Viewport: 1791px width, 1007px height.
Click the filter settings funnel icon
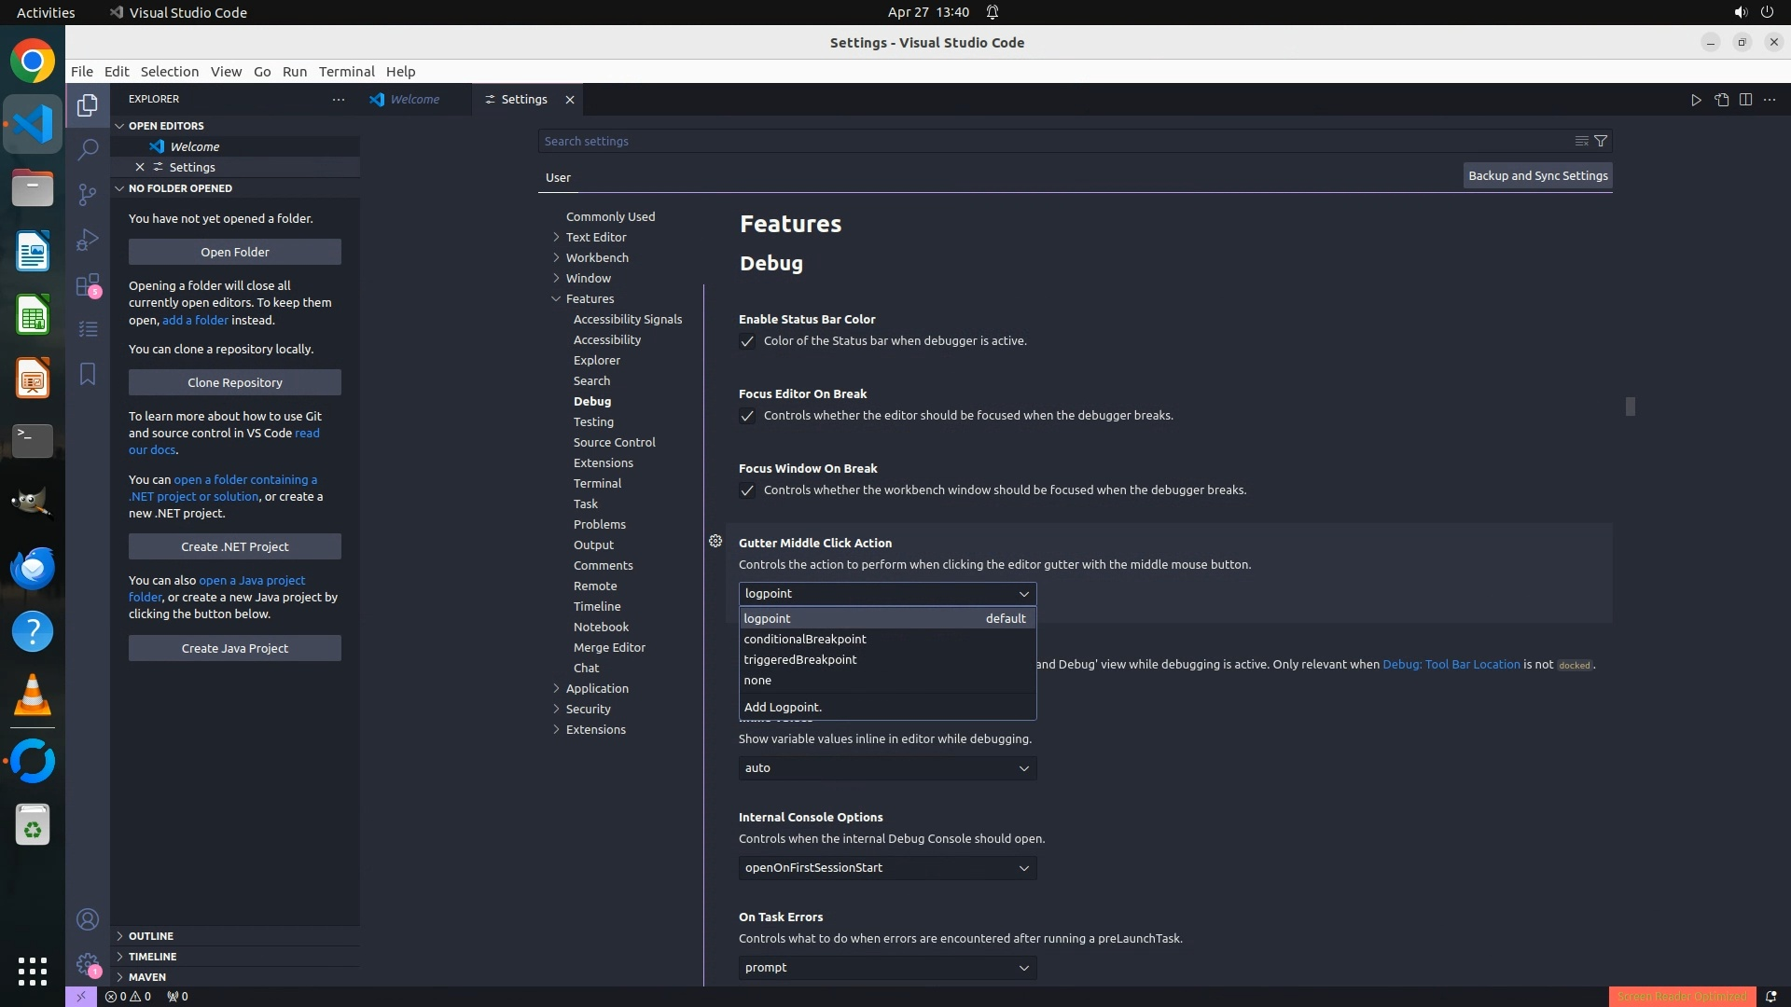coord(1601,141)
